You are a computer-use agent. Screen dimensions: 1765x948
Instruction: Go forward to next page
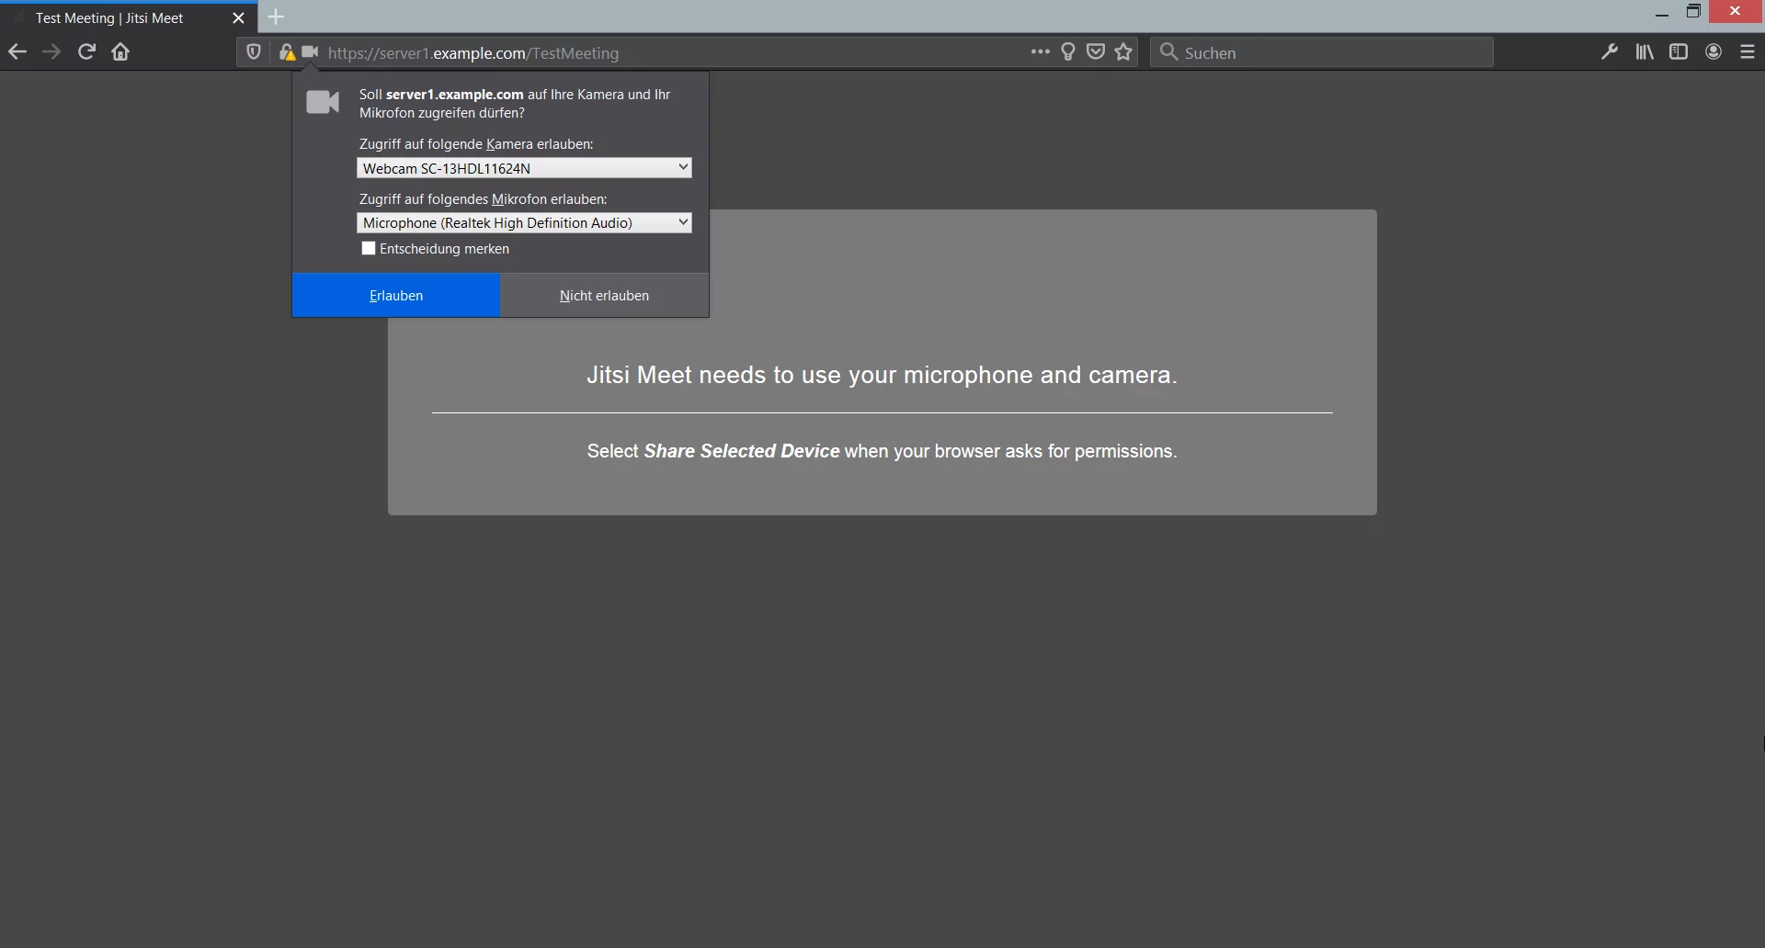(51, 52)
